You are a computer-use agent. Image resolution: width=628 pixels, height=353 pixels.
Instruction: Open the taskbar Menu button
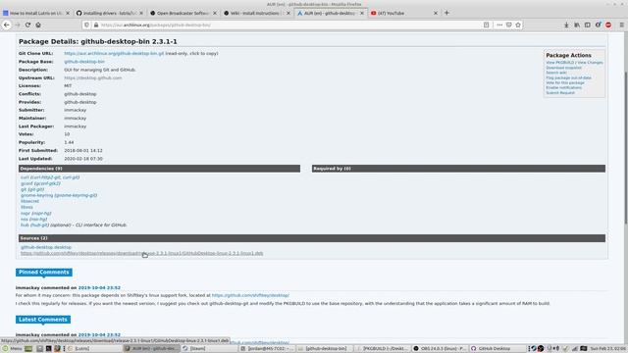[12, 349]
